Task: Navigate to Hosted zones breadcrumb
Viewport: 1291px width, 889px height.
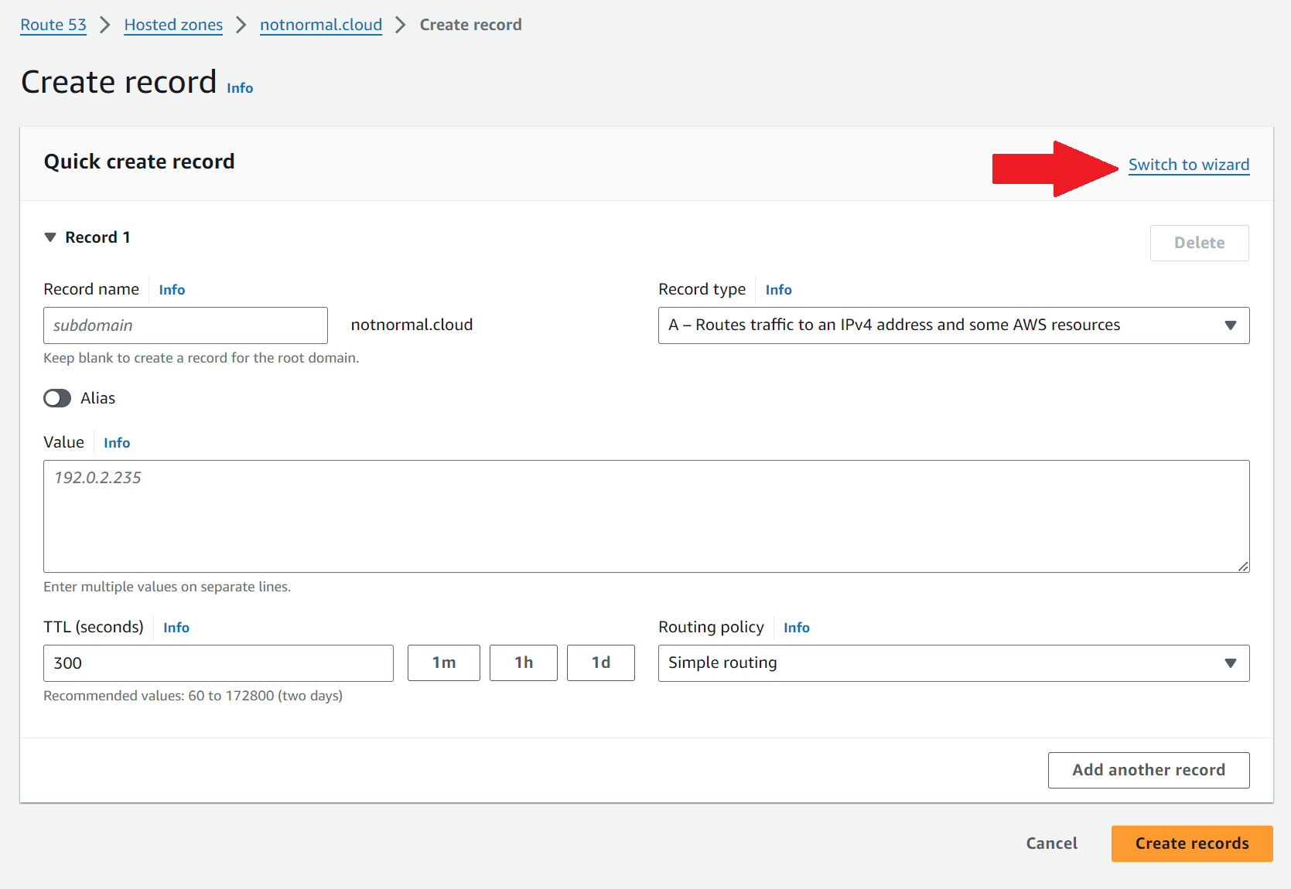Action: tap(172, 24)
